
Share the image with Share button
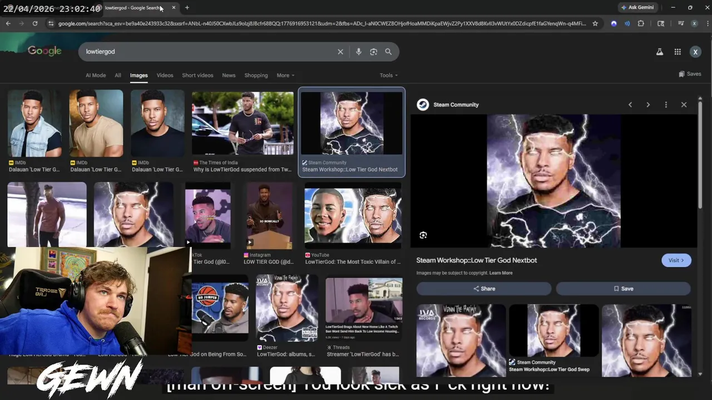click(484, 288)
